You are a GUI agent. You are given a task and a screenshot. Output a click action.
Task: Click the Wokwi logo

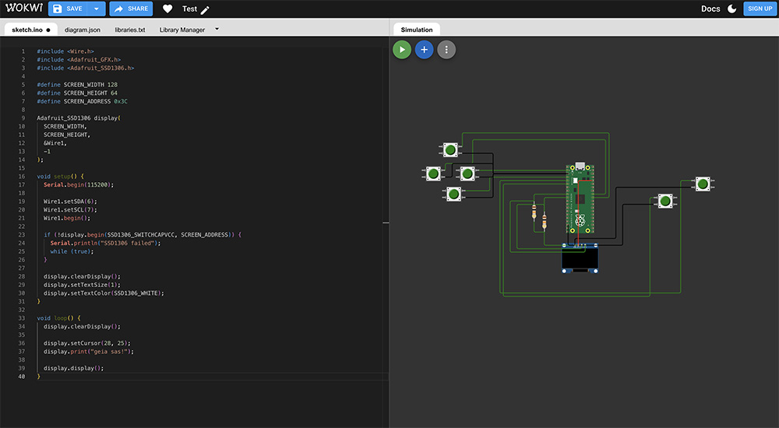[x=23, y=8]
